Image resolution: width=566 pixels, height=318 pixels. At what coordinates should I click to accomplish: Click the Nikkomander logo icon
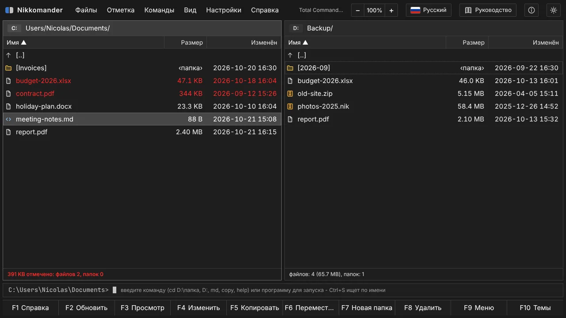click(9, 10)
